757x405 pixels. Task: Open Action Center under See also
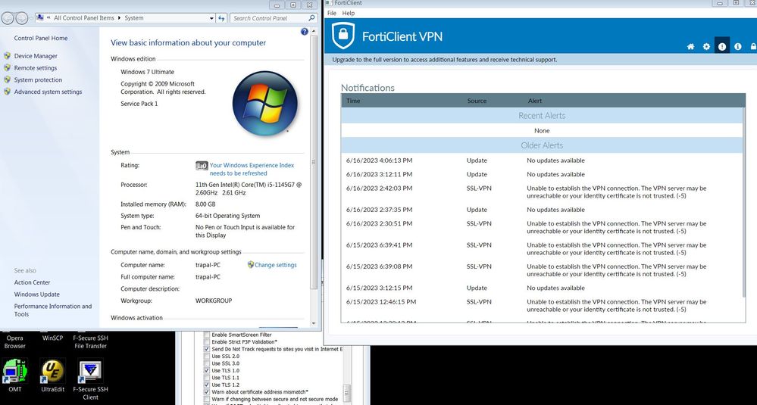click(32, 282)
